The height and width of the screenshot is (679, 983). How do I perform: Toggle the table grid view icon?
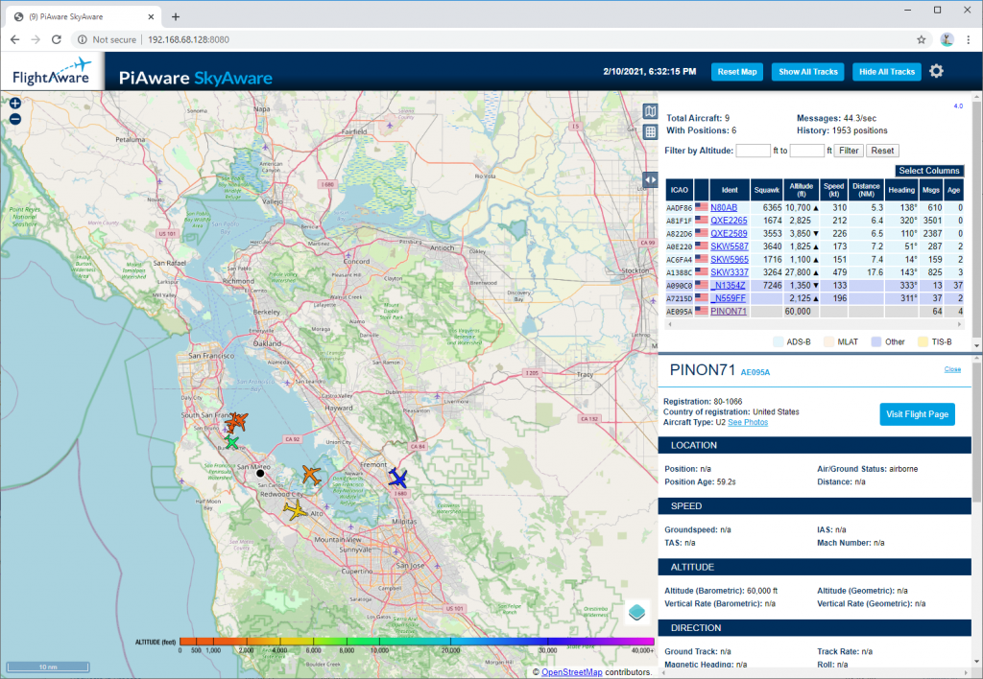point(650,131)
